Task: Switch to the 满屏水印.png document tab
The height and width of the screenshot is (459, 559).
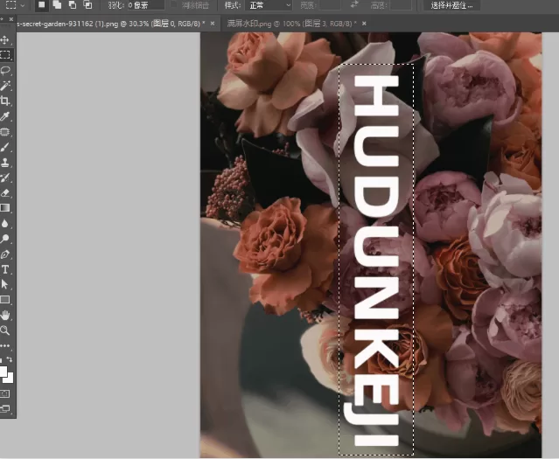Action: [291, 24]
